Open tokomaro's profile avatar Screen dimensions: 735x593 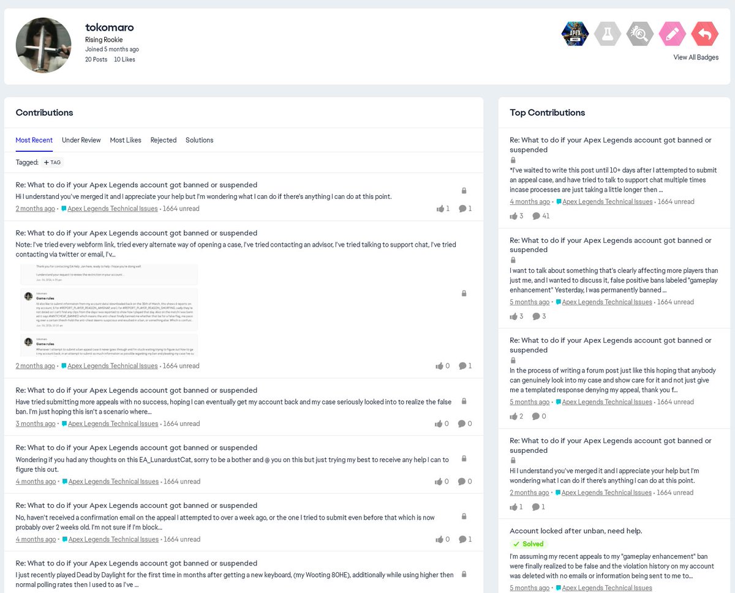(x=43, y=46)
